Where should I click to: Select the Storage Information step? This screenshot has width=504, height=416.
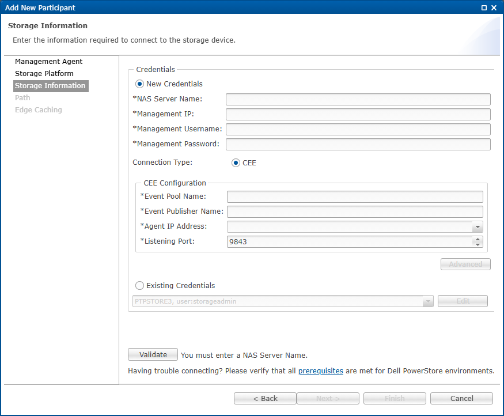[x=51, y=86]
